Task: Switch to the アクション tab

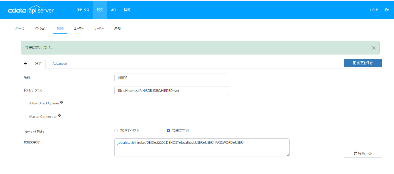Action: [x=40, y=29]
